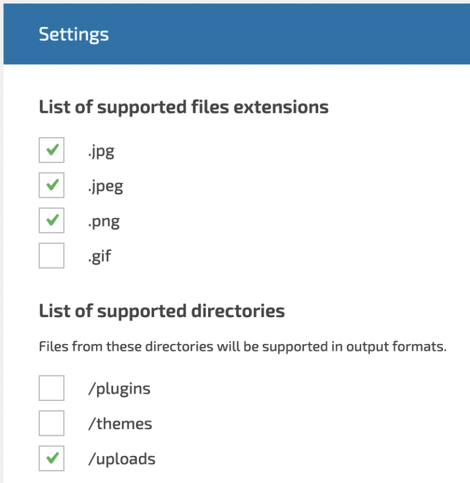Image resolution: width=470 pixels, height=483 pixels.
Task: Uncheck the green tick beside .jpg
Action: (51, 150)
